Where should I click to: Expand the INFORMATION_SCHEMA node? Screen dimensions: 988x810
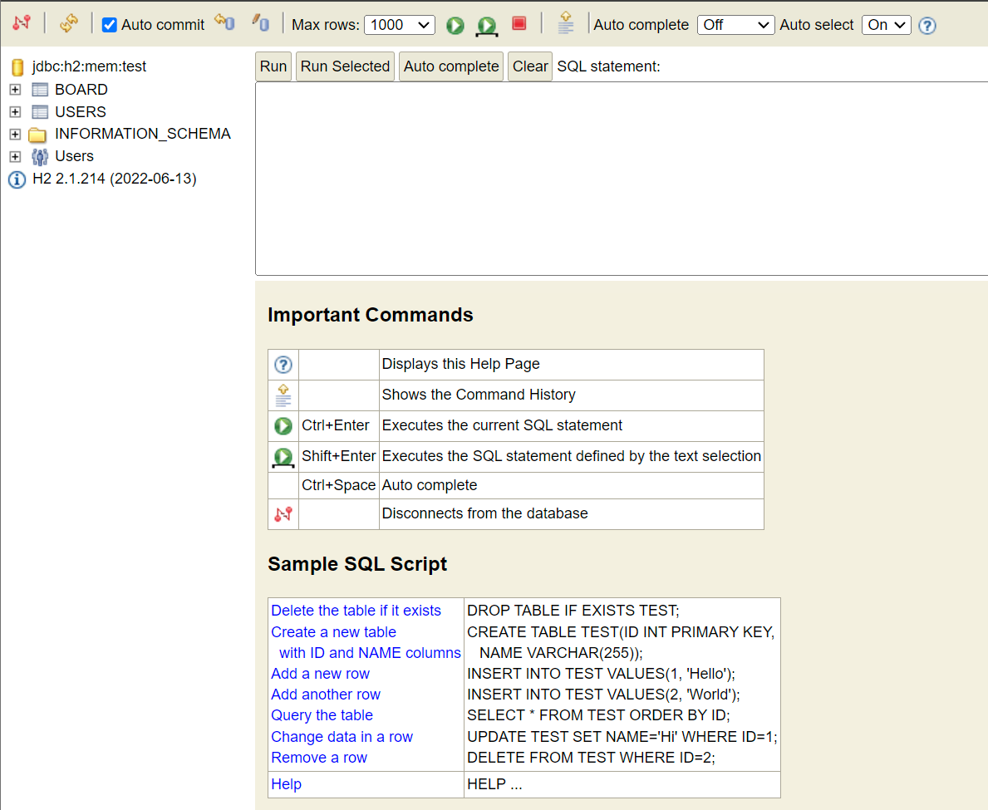(x=15, y=134)
